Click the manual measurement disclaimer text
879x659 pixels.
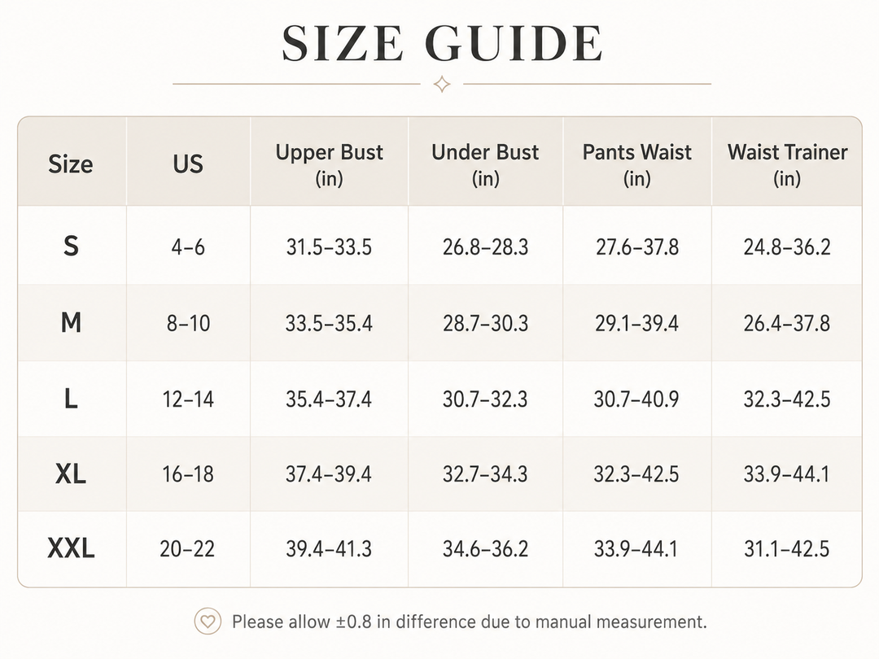point(470,622)
